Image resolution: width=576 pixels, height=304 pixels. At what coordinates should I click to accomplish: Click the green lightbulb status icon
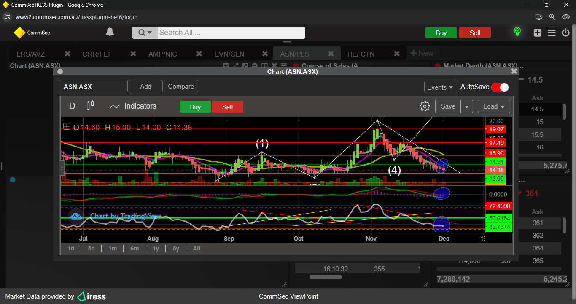pos(517,32)
